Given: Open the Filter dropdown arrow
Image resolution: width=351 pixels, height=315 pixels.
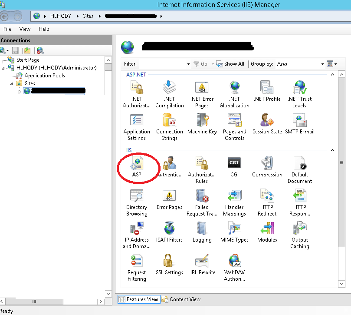Looking at the screenshot, I should click(188, 63).
